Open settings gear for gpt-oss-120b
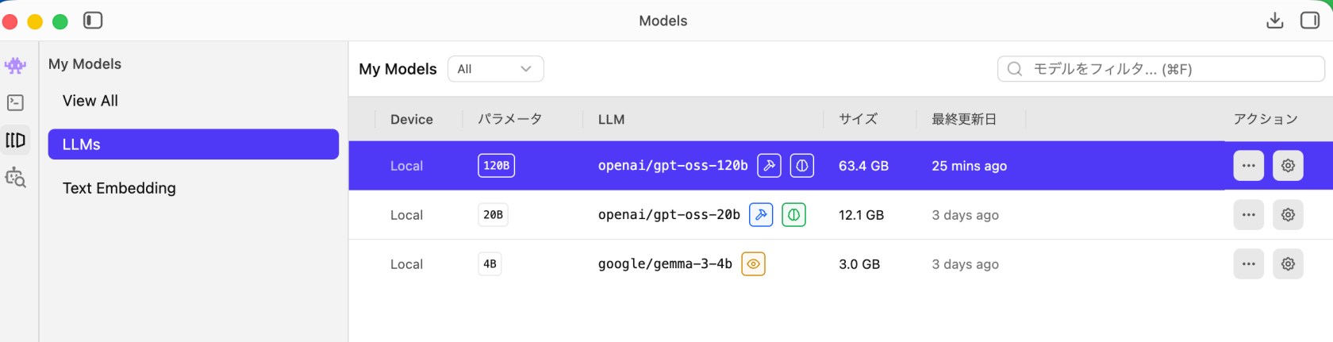This screenshot has width=1333, height=342. [x=1288, y=166]
